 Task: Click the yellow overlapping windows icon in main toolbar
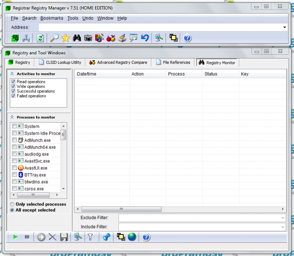[x=174, y=38]
